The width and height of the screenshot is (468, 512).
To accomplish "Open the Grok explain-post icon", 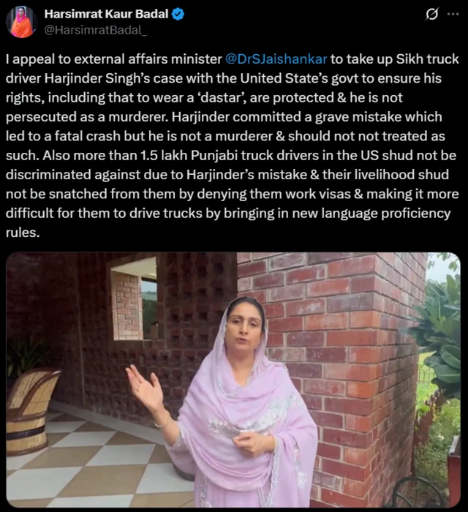I will (x=431, y=15).
